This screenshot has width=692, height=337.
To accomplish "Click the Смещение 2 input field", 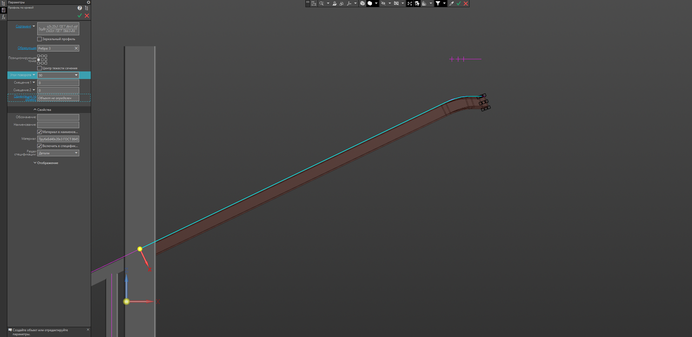I will pos(58,90).
